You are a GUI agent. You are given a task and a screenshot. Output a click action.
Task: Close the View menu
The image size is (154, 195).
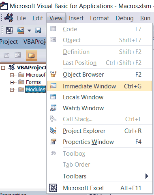tap(56, 18)
